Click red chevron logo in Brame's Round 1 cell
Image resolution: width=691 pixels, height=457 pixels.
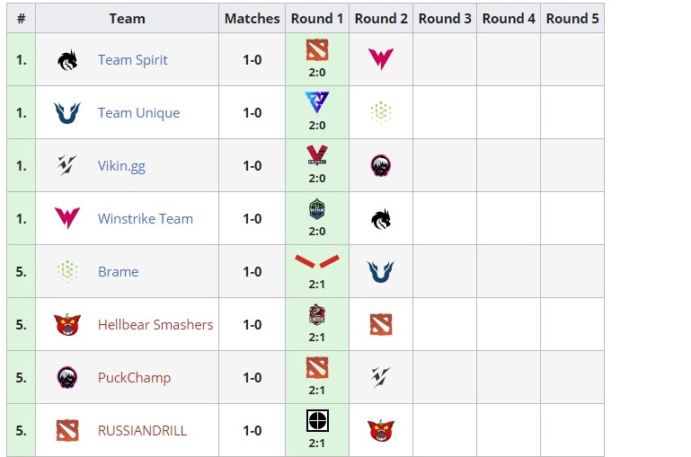tap(316, 261)
